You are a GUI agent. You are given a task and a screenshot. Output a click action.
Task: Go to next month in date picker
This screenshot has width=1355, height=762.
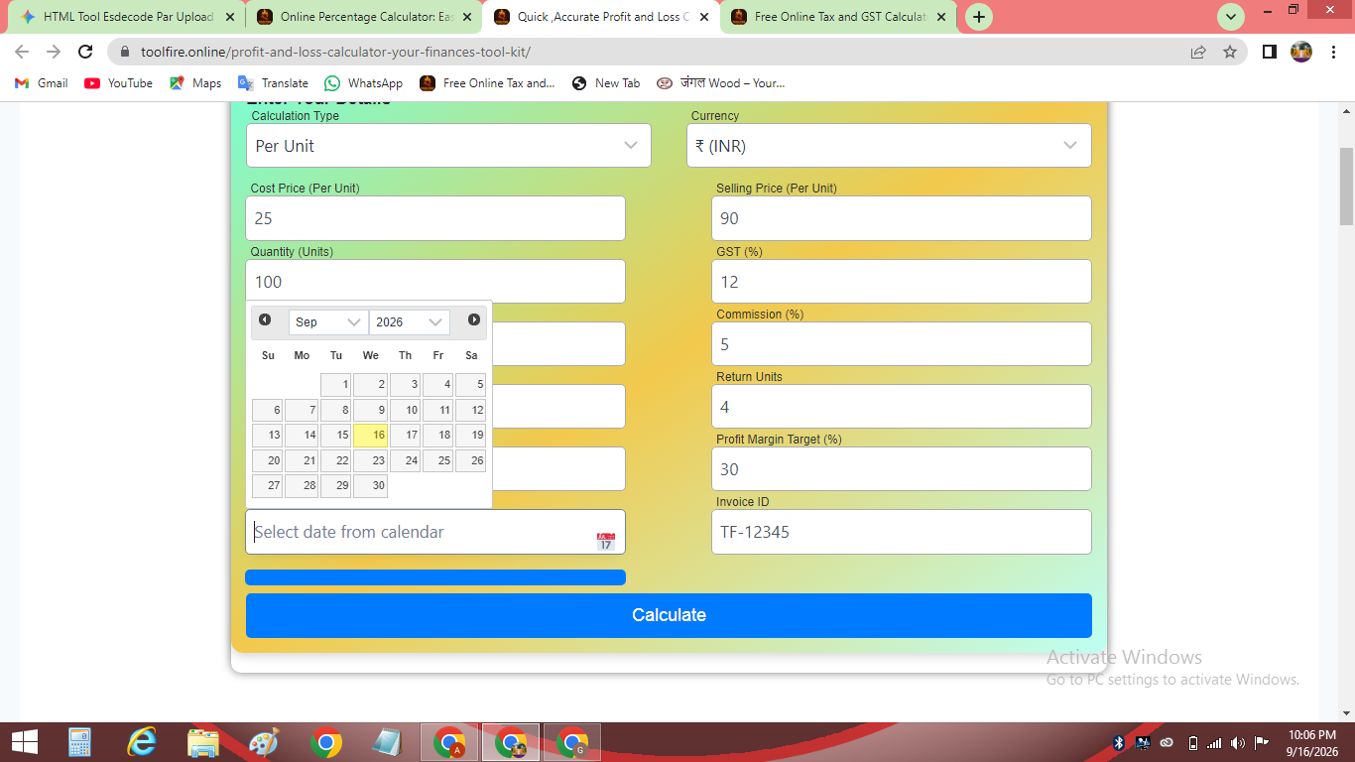click(x=474, y=319)
